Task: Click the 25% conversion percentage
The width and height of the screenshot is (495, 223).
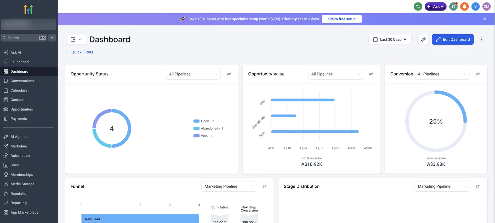Action: 436,121
